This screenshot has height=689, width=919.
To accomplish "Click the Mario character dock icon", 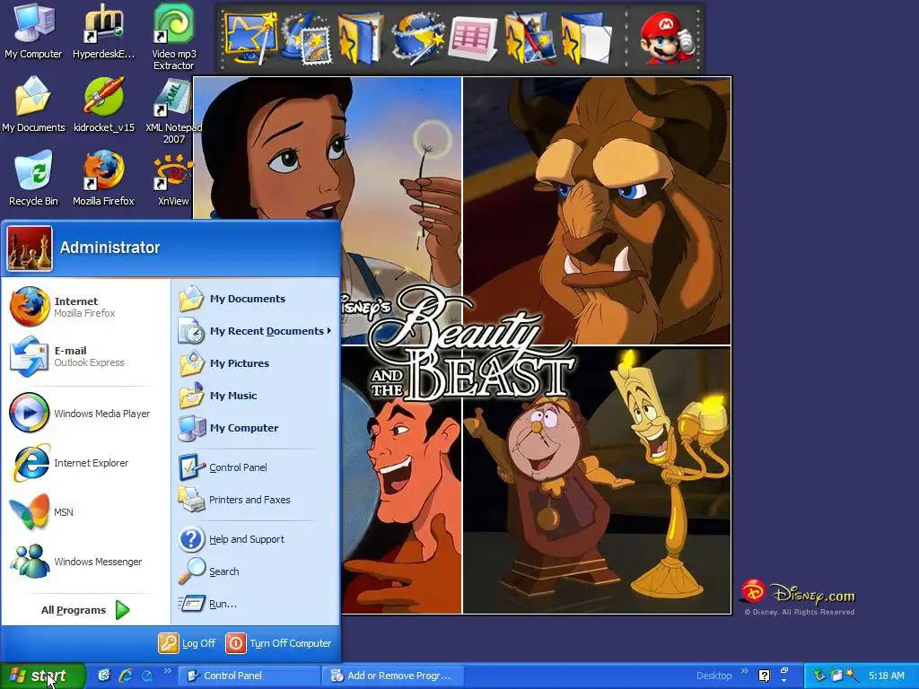I will point(666,39).
